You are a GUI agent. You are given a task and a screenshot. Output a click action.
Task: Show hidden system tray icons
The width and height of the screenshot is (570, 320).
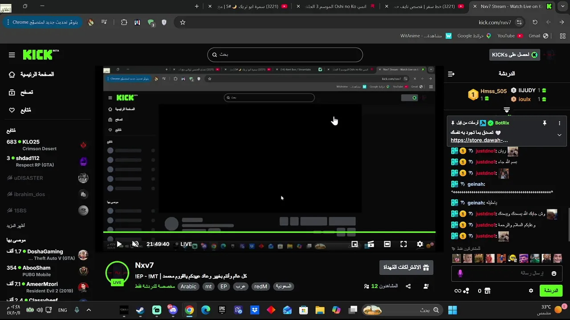point(89,310)
